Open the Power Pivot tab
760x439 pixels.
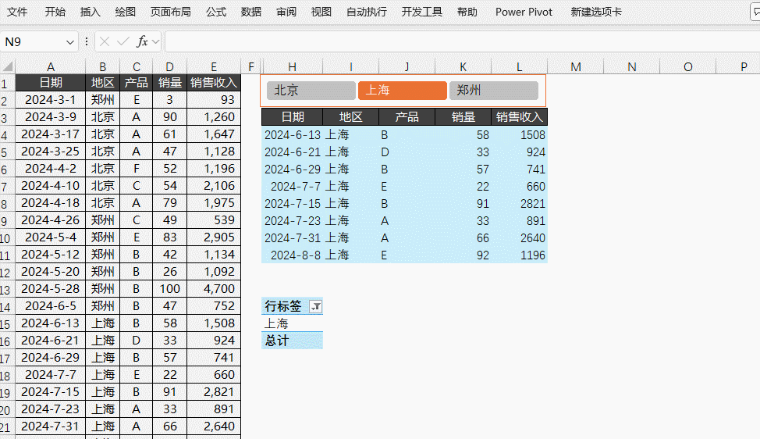tap(524, 12)
